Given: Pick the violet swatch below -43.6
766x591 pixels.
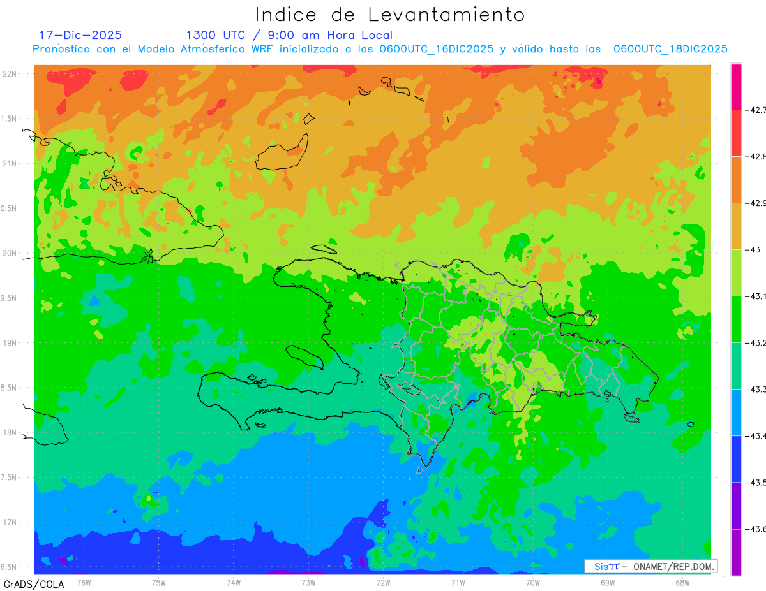Looking at the screenshot, I should pyautogui.click(x=736, y=552).
